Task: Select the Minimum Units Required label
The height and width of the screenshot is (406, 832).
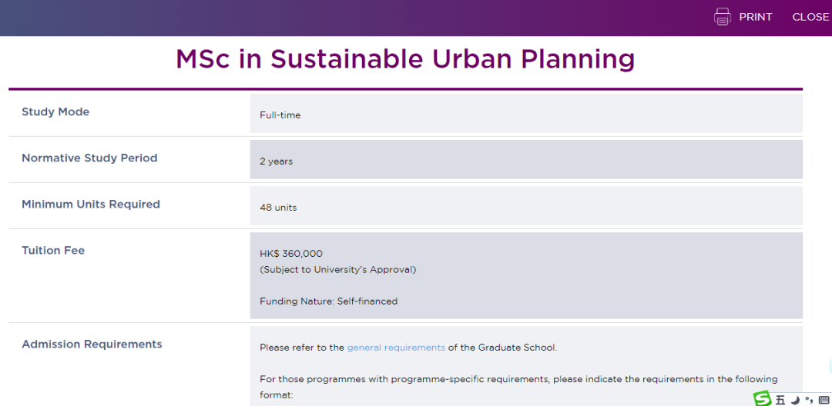Action: [x=91, y=205]
